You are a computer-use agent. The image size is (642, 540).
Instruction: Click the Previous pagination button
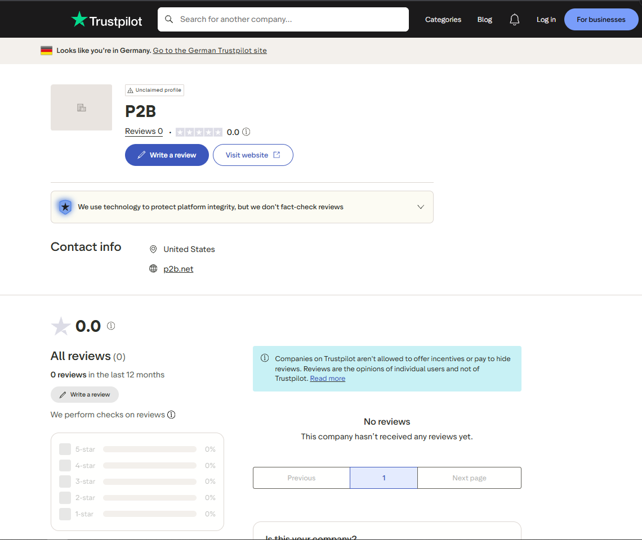click(301, 478)
